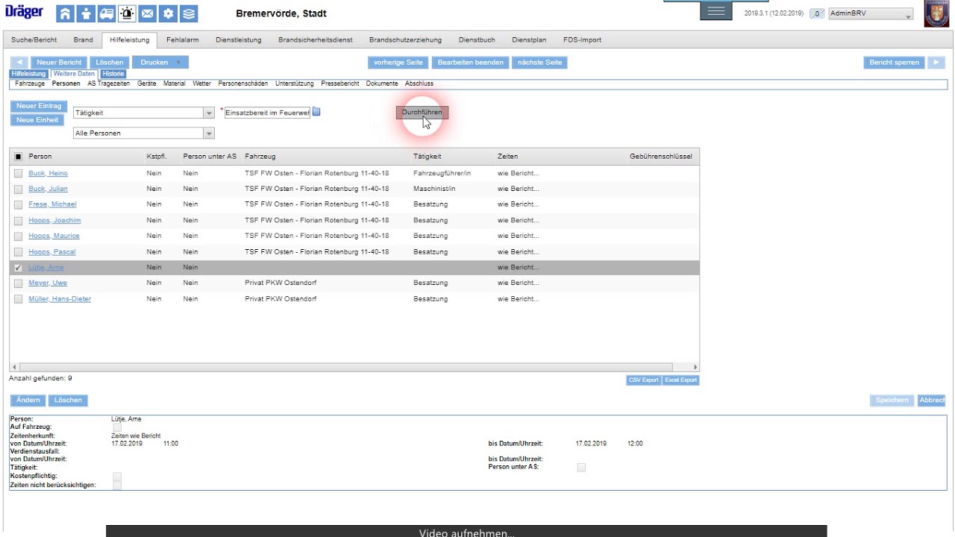Switch to the Dienstleistung tab
Image resolution: width=955 pixels, height=537 pixels.
239,40
